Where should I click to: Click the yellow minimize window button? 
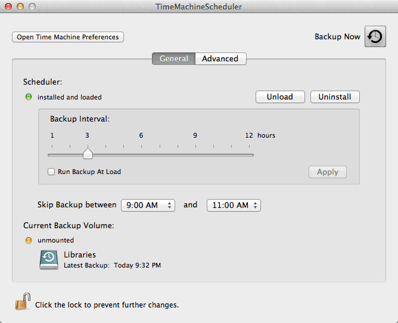[x=20, y=7]
